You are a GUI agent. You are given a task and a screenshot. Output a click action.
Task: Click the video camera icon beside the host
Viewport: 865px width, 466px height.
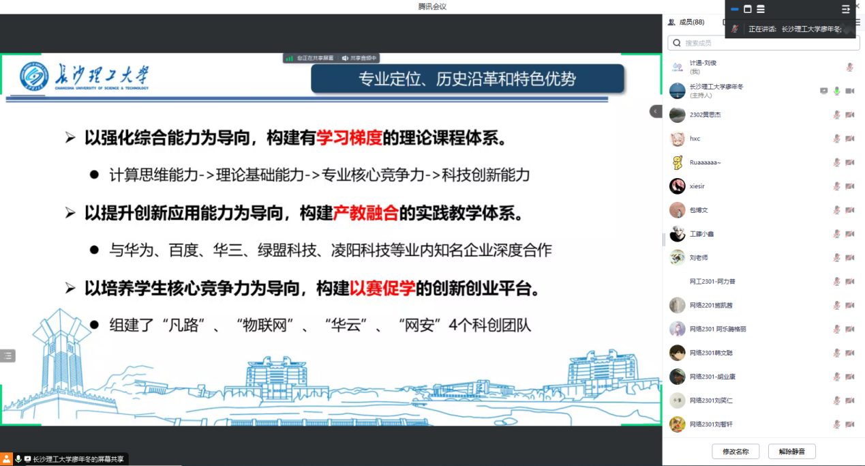click(849, 91)
